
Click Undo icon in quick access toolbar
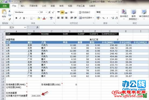tap(10, 2)
